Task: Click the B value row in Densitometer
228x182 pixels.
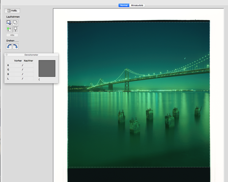Action: click(x=20, y=74)
